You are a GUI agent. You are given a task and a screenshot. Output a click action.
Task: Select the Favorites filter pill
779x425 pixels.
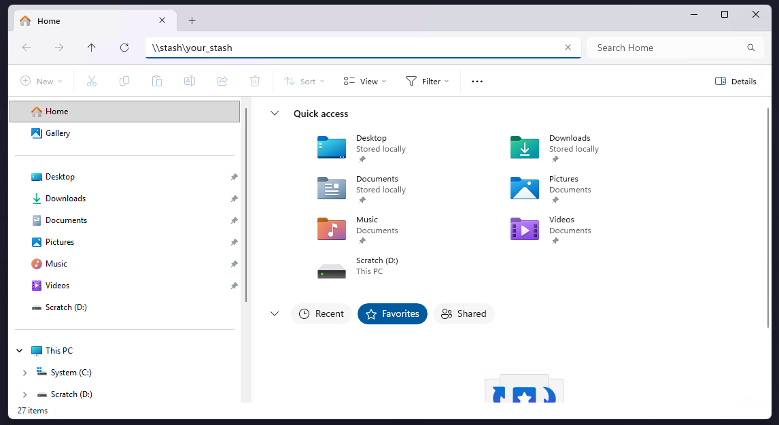392,313
